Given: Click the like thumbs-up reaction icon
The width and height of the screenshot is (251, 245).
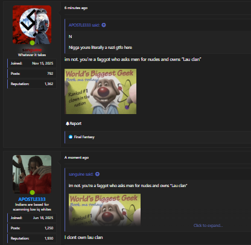Looking at the screenshot, I should [x=71, y=137].
